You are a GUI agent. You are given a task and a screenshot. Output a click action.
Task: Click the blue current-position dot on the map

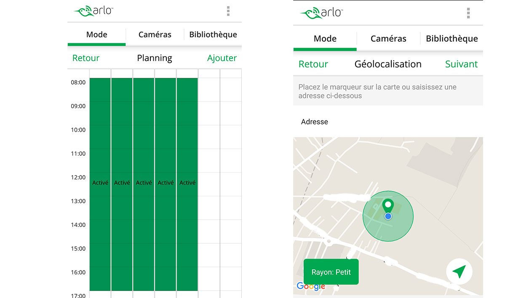[x=388, y=216]
